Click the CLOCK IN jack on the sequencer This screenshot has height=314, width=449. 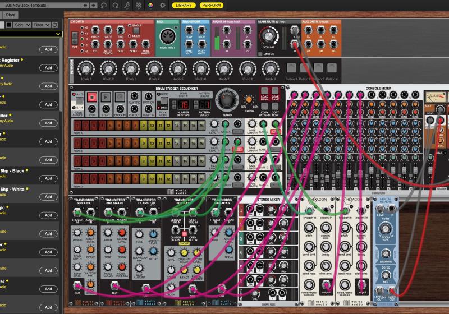click(120, 109)
